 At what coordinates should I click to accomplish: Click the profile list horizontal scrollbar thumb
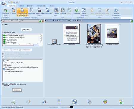19,45
